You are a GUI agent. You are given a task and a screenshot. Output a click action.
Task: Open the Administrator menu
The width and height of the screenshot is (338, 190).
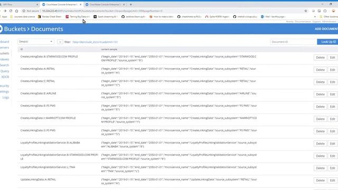point(330,22)
